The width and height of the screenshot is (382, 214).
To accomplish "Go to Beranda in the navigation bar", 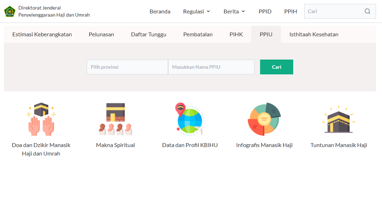I will coord(160,11).
